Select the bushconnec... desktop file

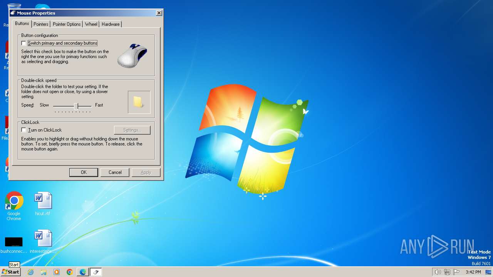(14, 245)
